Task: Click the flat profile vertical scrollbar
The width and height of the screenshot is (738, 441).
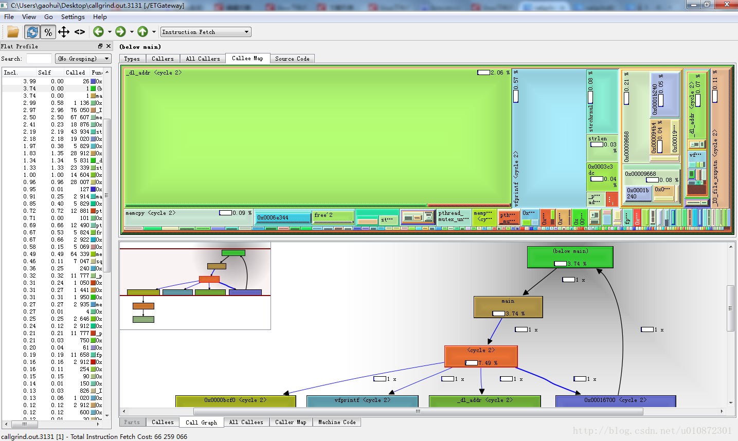Action: point(107,195)
